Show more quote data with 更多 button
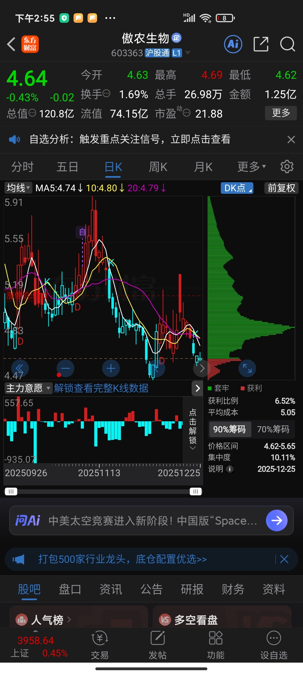Screen dimensions: 303x675 click(x=281, y=113)
